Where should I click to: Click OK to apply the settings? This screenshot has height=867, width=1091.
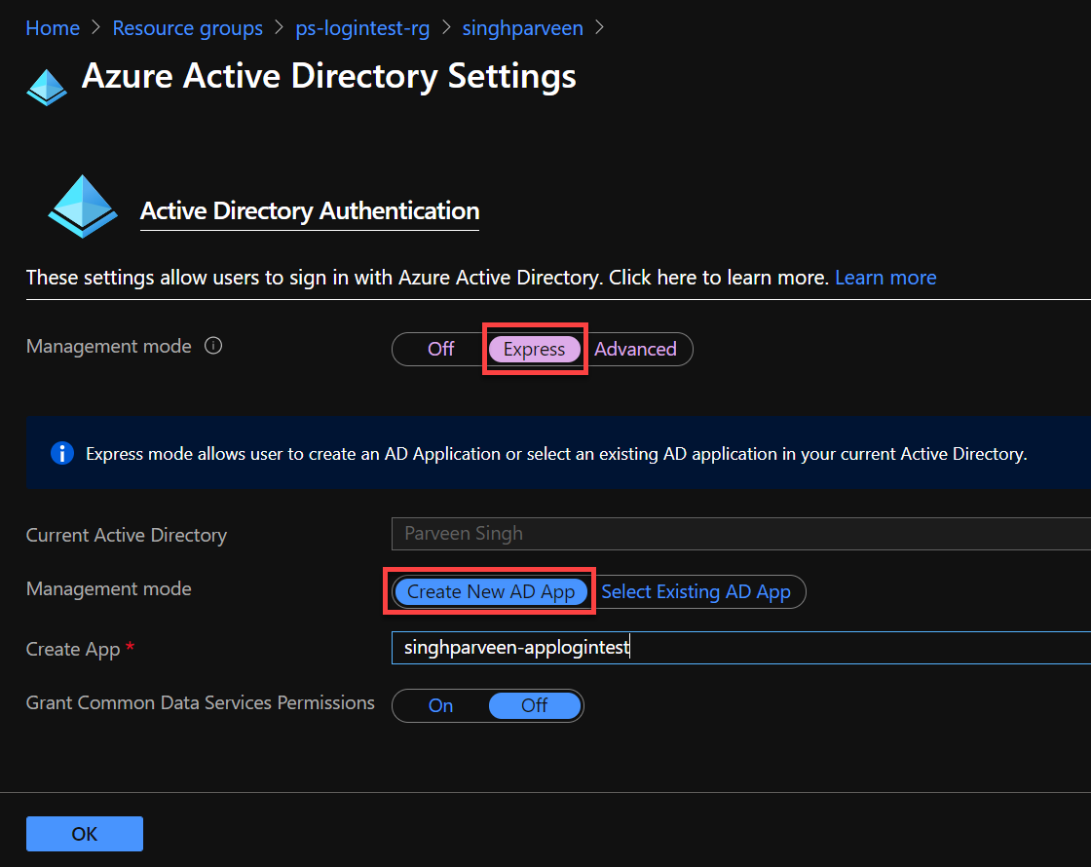84,833
